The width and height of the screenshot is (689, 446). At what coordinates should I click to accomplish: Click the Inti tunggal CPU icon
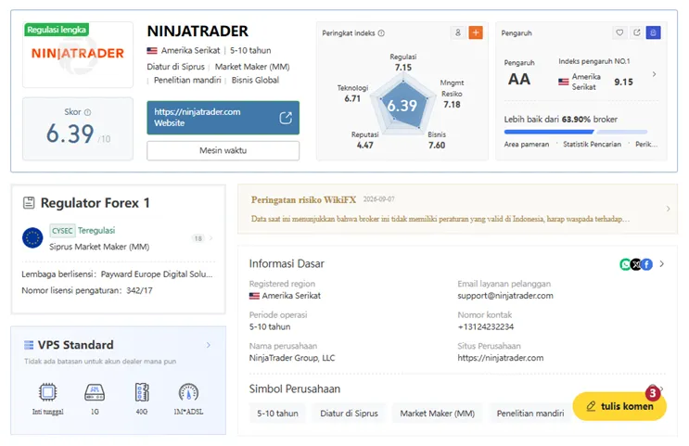click(x=47, y=392)
